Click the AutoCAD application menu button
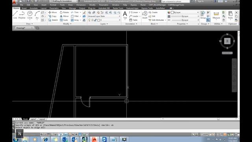The height and width of the screenshot is (142, 252). 14,2
